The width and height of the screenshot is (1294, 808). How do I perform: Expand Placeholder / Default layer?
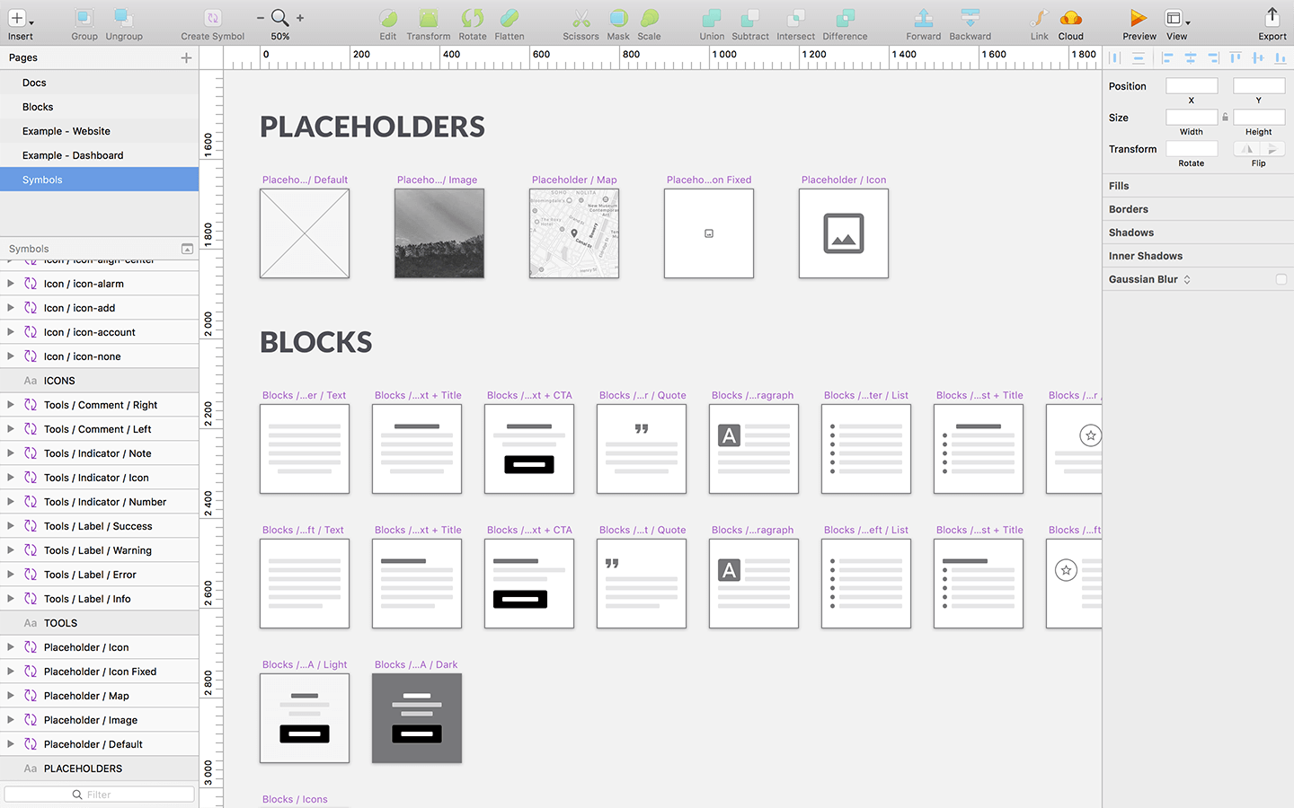pyautogui.click(x=10, y=744)
